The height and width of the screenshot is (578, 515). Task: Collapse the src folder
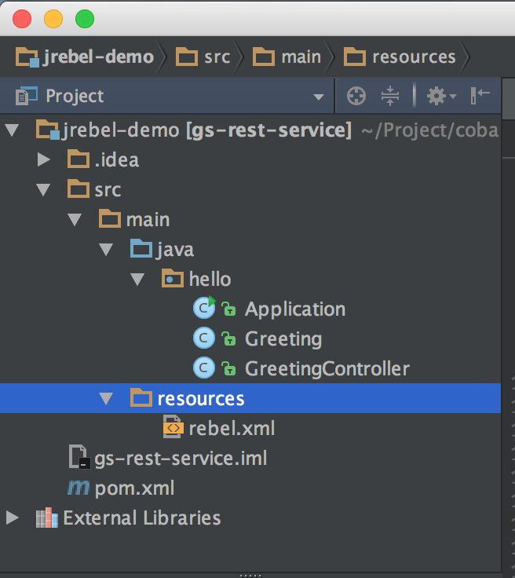pyautogui.click(x=44, y=190)
